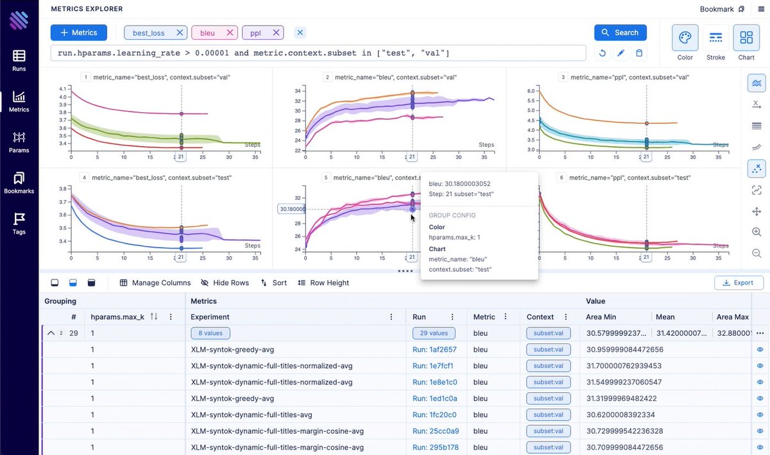Click in the query expression input field
This screenshot has width=770, height=455.
tap(318, 53)
